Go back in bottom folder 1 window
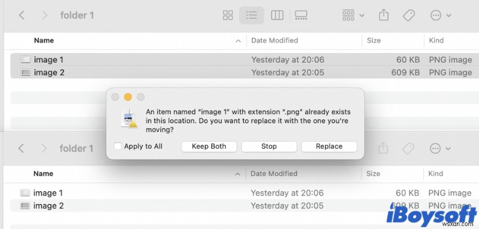The height and width of the screenshot is (229, 479). [21, 148]
